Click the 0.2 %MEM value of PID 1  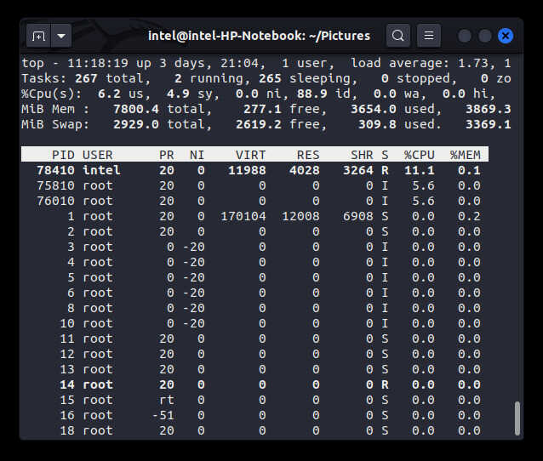pyautogui.click(x=469, y=216)
